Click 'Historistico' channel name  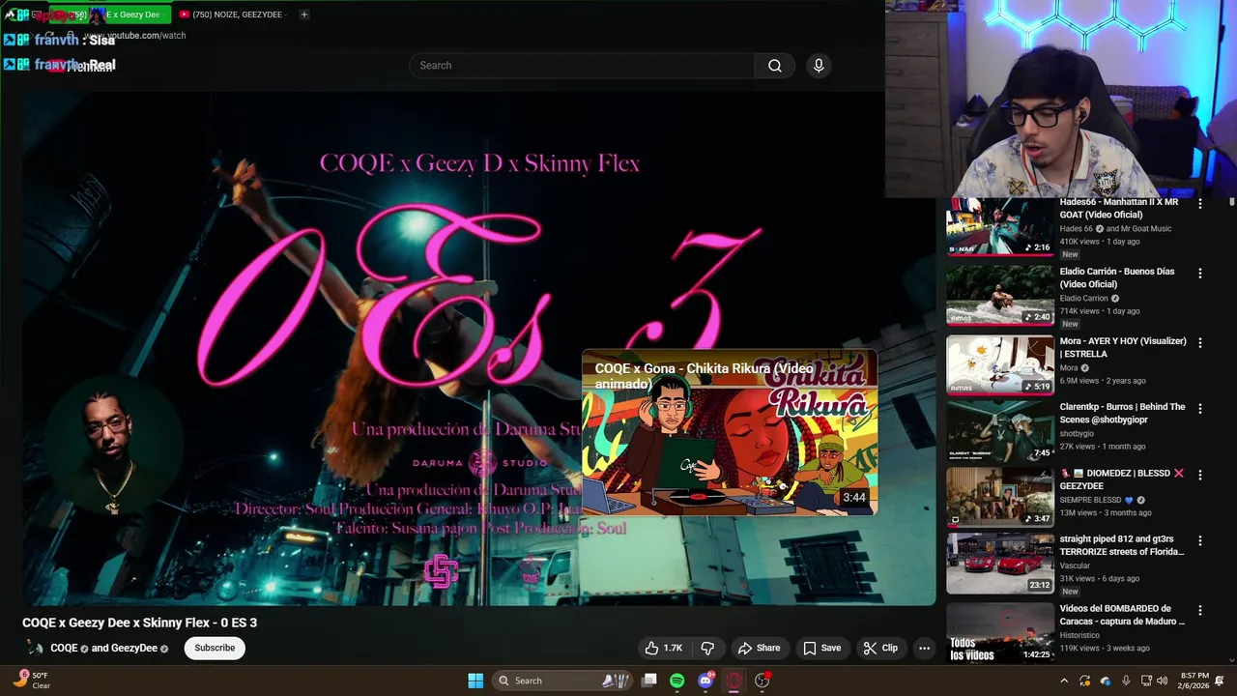(x=1079, y=635)
